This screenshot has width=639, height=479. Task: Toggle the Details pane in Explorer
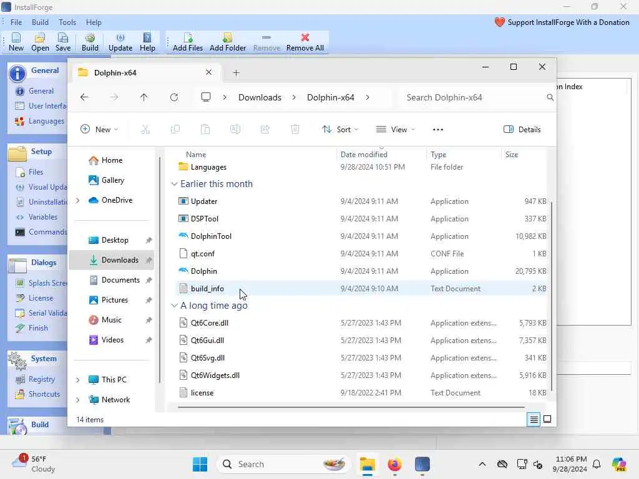(522, 130)
